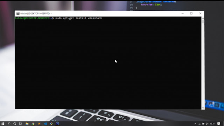
Task: Switch to Google Chrome in taskbar
Action: click(33, 124)
